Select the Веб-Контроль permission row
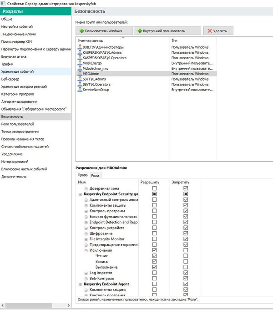This screenshot has height=310, width=273. (102, 279)
